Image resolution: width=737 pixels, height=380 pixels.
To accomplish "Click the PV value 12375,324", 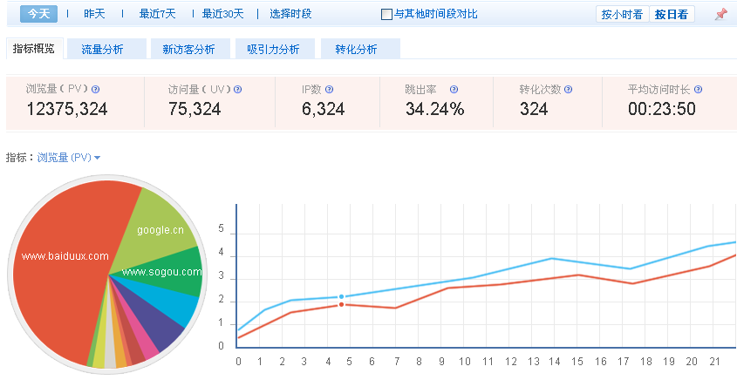I will (67, 109).
